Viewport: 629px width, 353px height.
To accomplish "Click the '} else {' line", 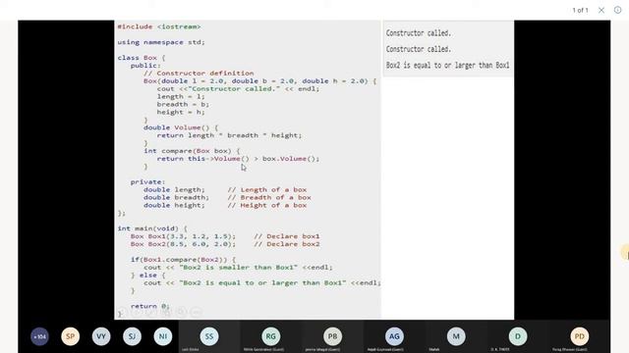I will tap(148, 275).
